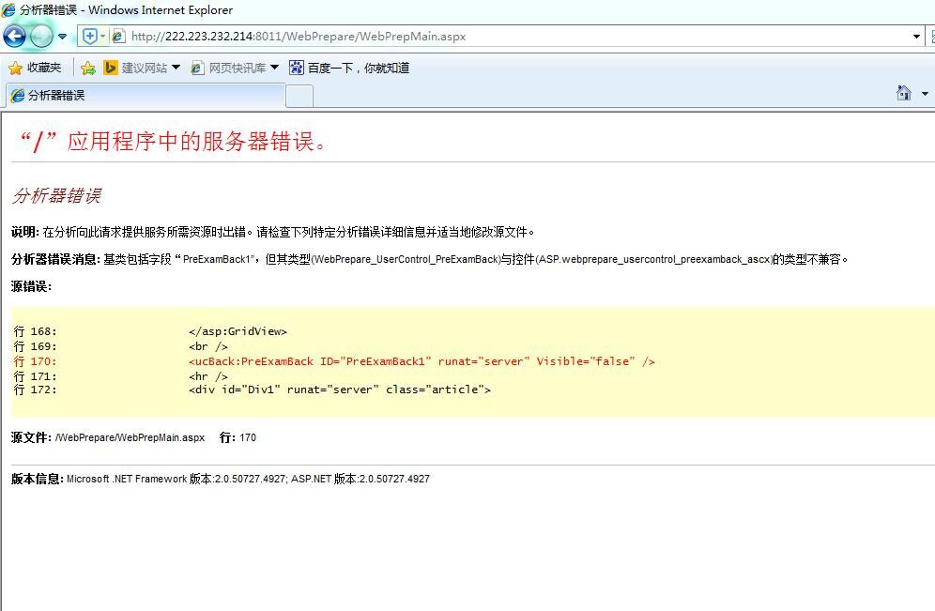The image size is (935, 611).
Task: Click line 168 closing asp:GridView tag
Action: (x=238, y=331)
